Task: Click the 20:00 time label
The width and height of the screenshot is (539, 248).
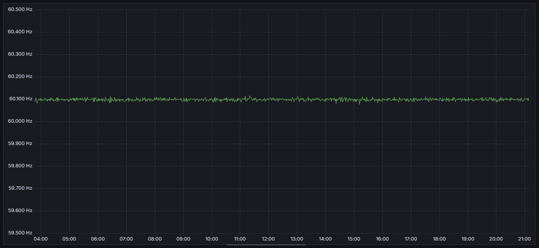Action: click(496, 239)
